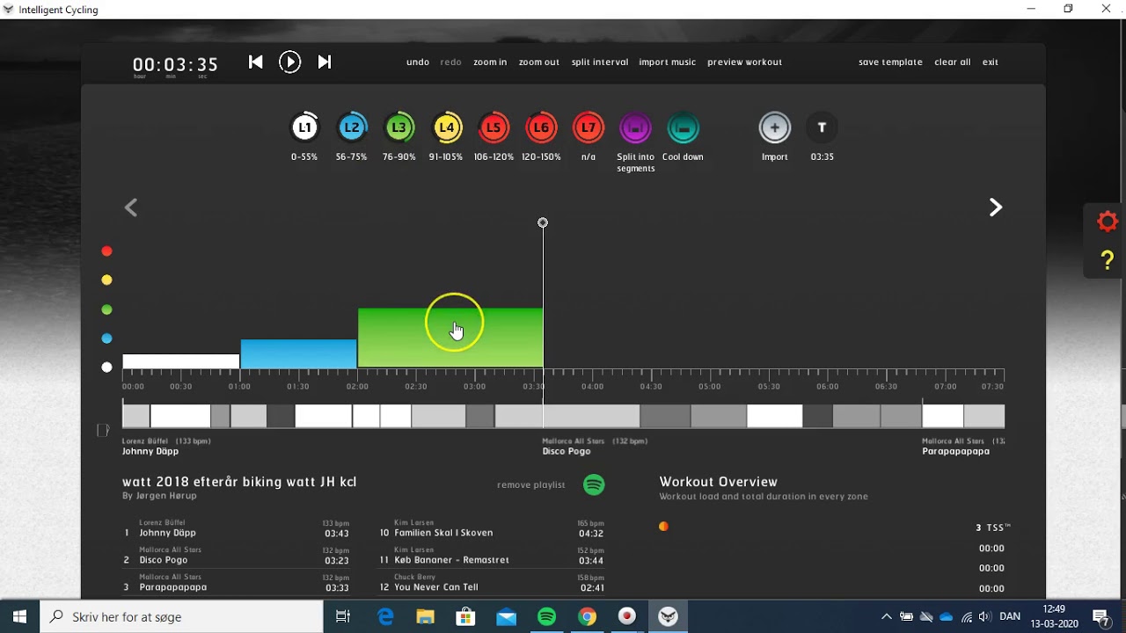Viewport: 1126px width, 633px height.
Task: Select the blue L2 interval block
Action: point(299,354)
